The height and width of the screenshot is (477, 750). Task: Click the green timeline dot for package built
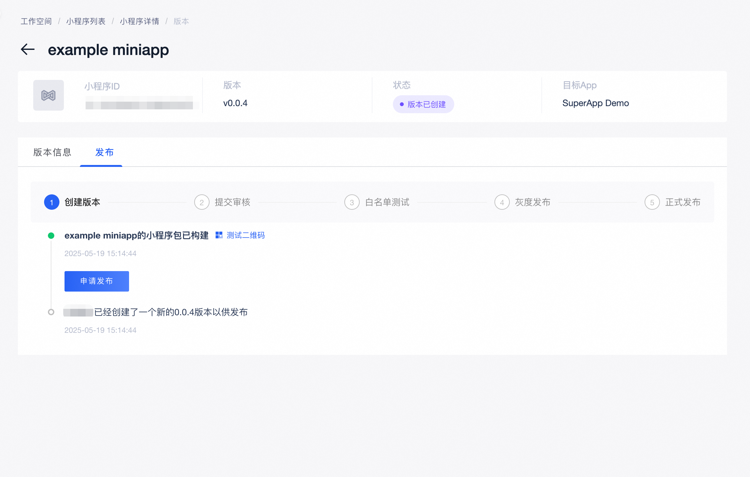click(51, 236)
